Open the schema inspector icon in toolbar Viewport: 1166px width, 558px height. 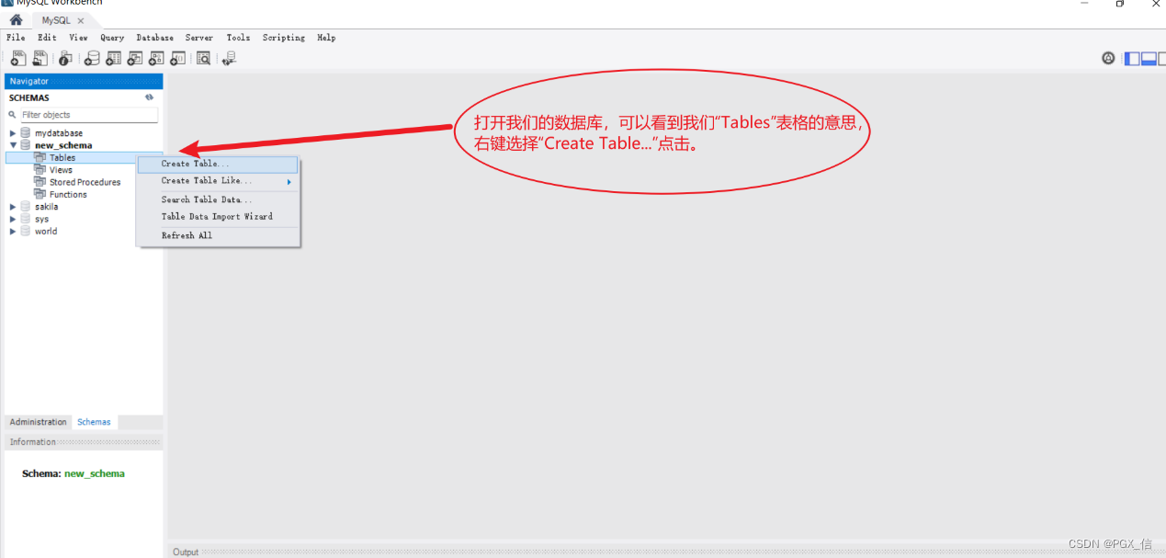pyautogui.click(x=65, y=58)
